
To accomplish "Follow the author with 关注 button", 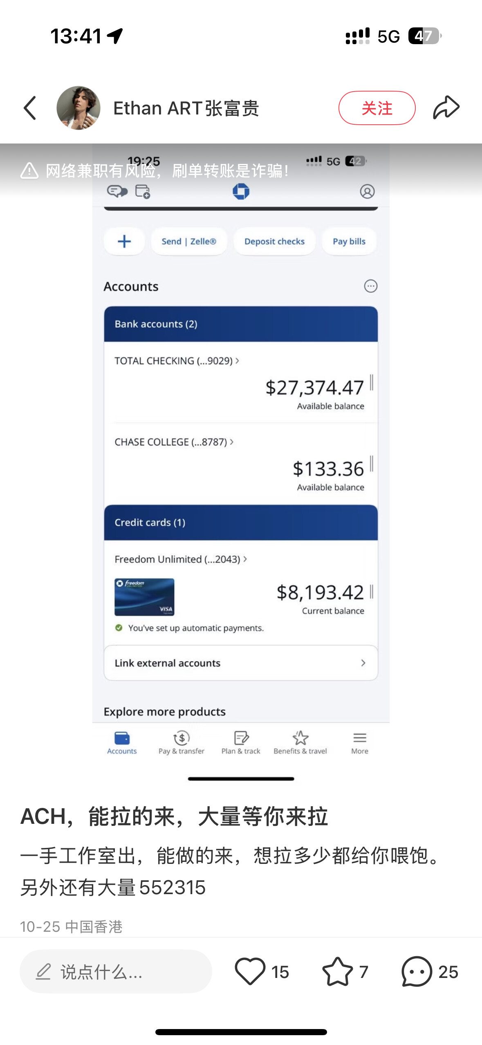I will tap(377, 108).
